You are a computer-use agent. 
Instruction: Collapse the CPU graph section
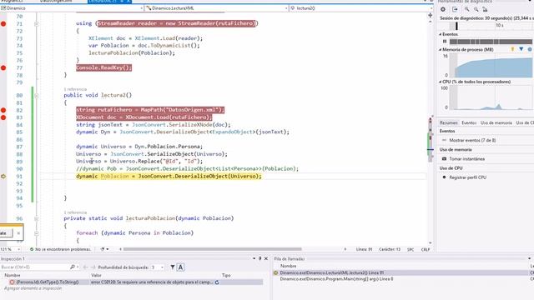[x=440, y=82]
